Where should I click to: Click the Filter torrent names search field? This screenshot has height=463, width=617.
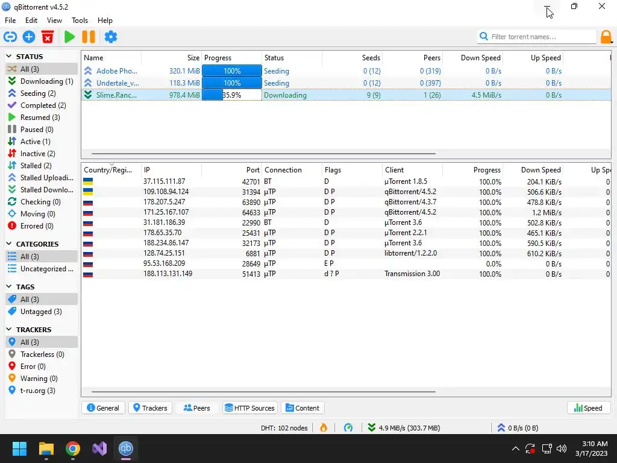point(537,37)
